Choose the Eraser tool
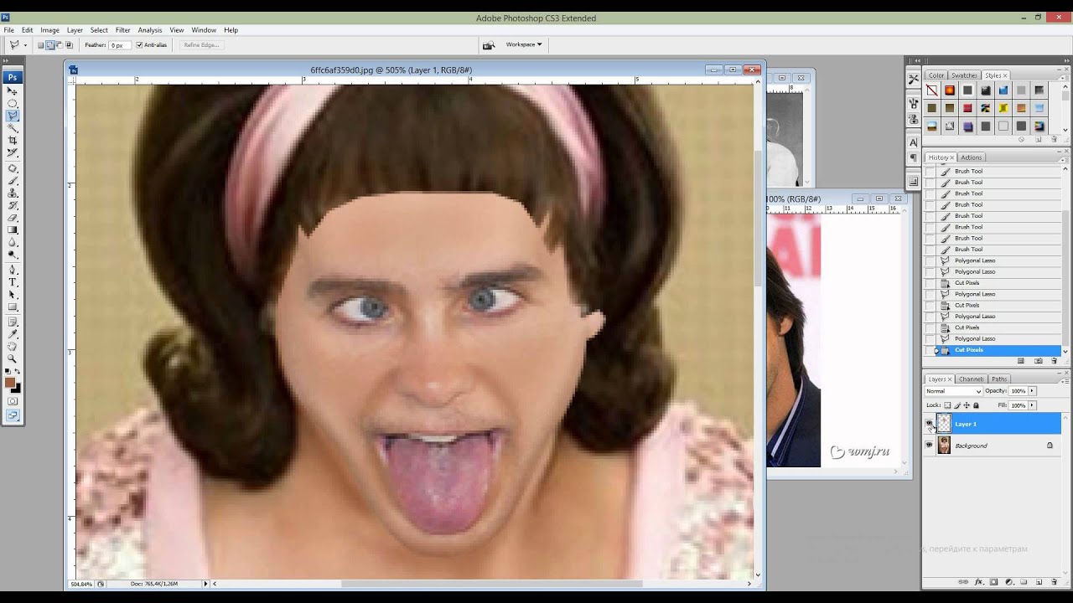 [13, 218]
